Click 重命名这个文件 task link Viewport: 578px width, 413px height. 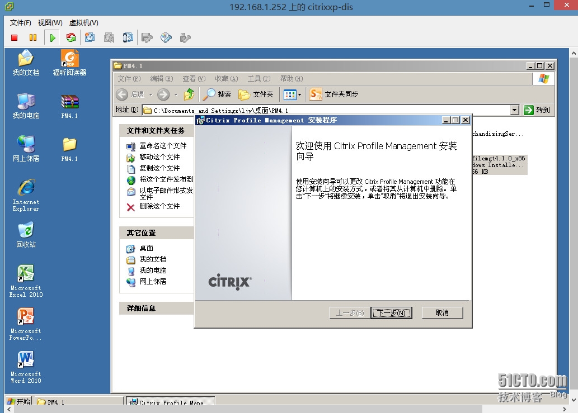point(163,146)
